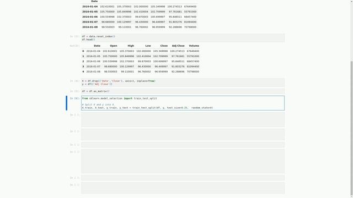Click the In [6] prompt of the active cell

[x=74, y=98]
